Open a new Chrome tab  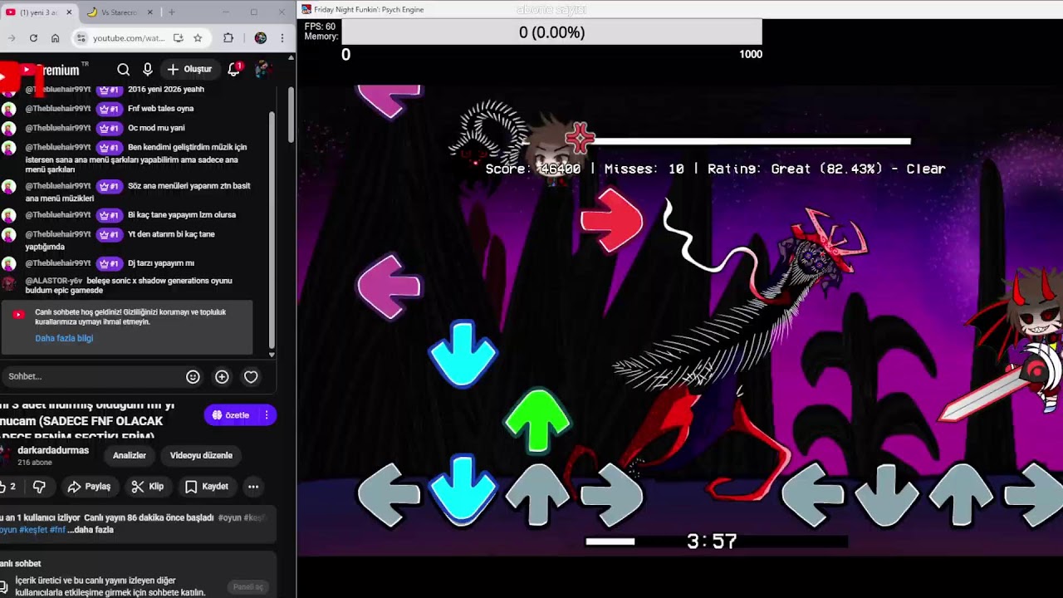(172, 12)
